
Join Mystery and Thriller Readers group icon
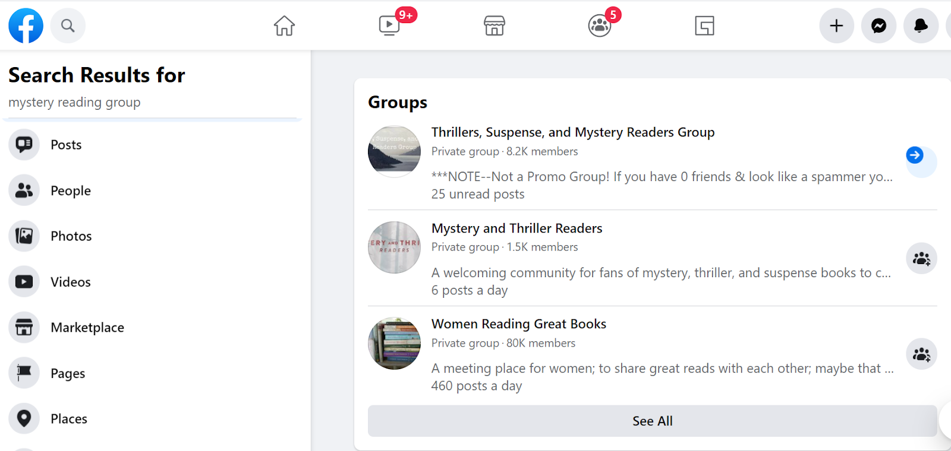[922, 259]
